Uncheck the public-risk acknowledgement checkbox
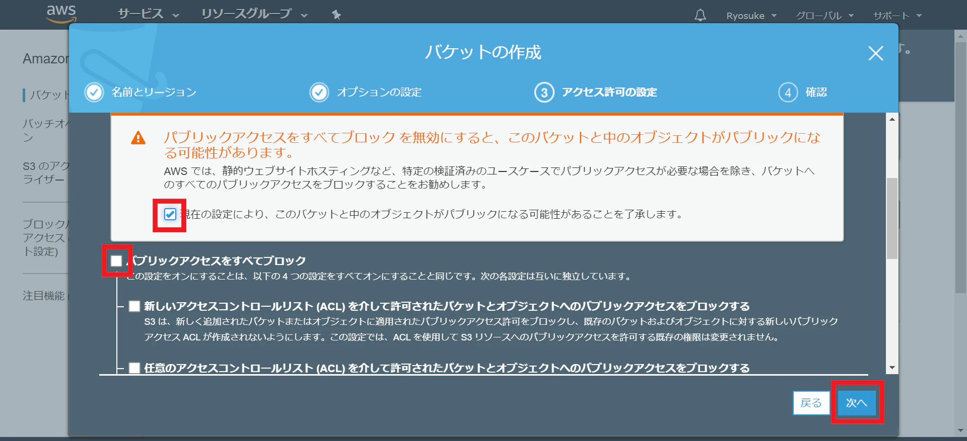 tap(170, 214)
